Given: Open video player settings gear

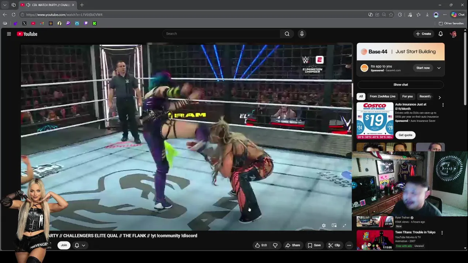Looking at the screenshot, I should pos(324,225).
